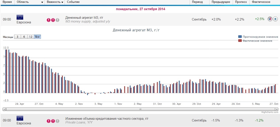Select the 6 months range button
This screenshot has height=127, width=280.
tap(24, 37)
